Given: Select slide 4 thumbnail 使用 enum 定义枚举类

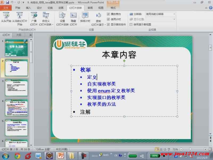Looking at the screenshot, I should click(x=17, y=108).
